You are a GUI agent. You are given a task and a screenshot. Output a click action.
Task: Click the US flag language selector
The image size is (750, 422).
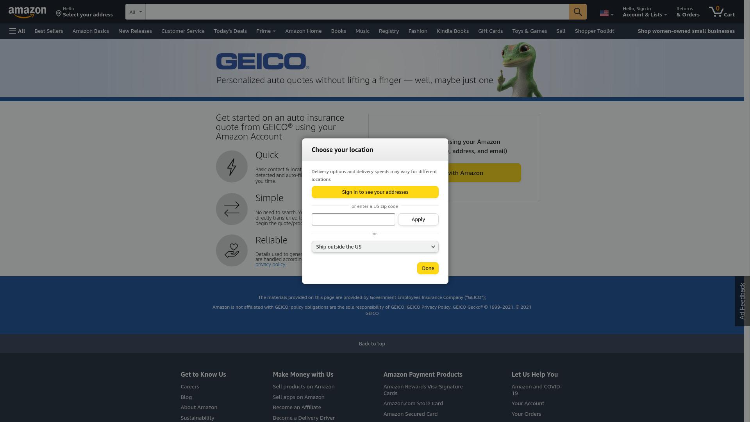[606, 14]
